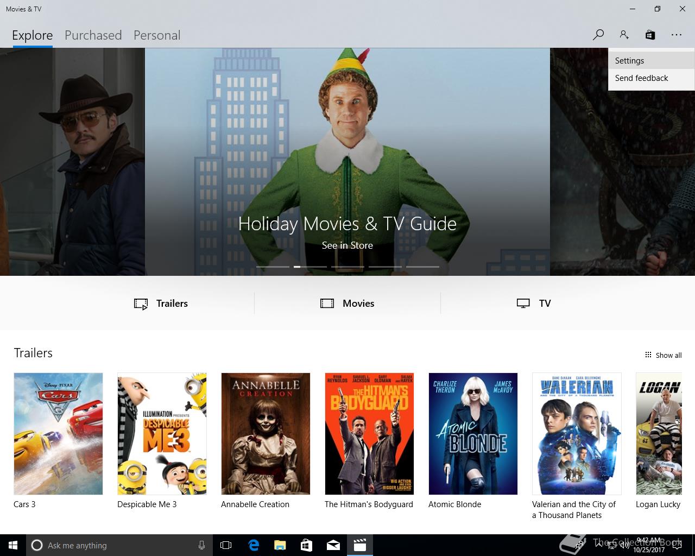
Task: Switch to the Explore tab
Action: coord(33,35)
